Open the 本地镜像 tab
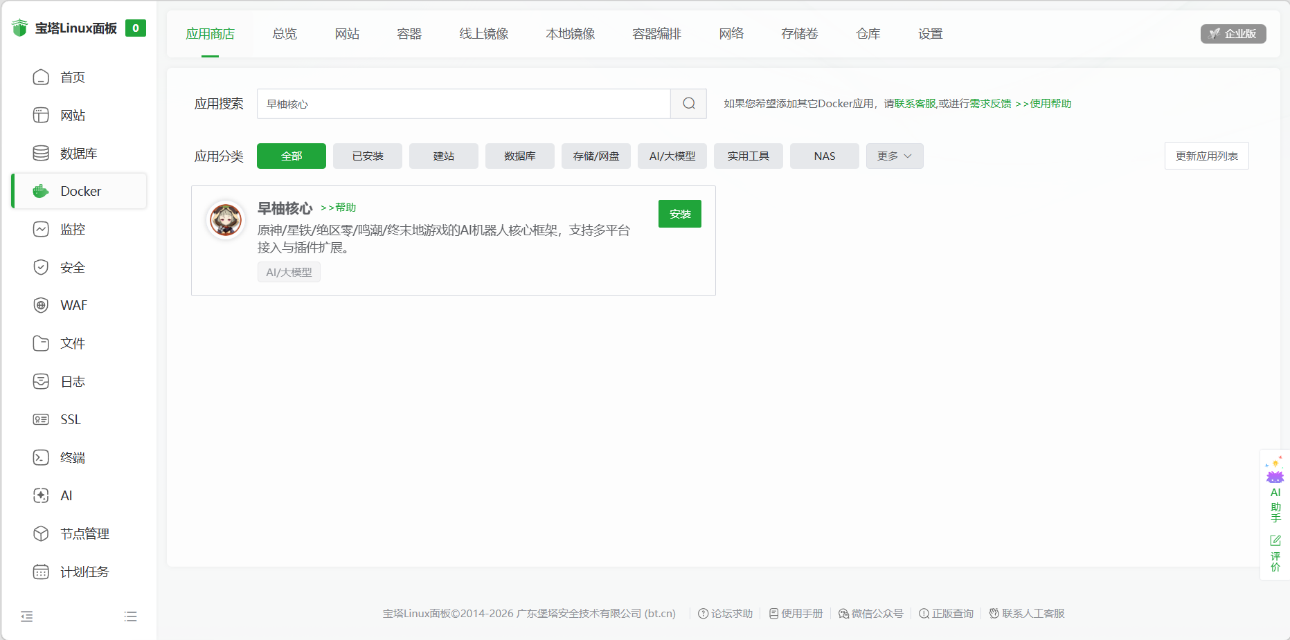The image size is (1290, 640). click(x=571, y=34)
